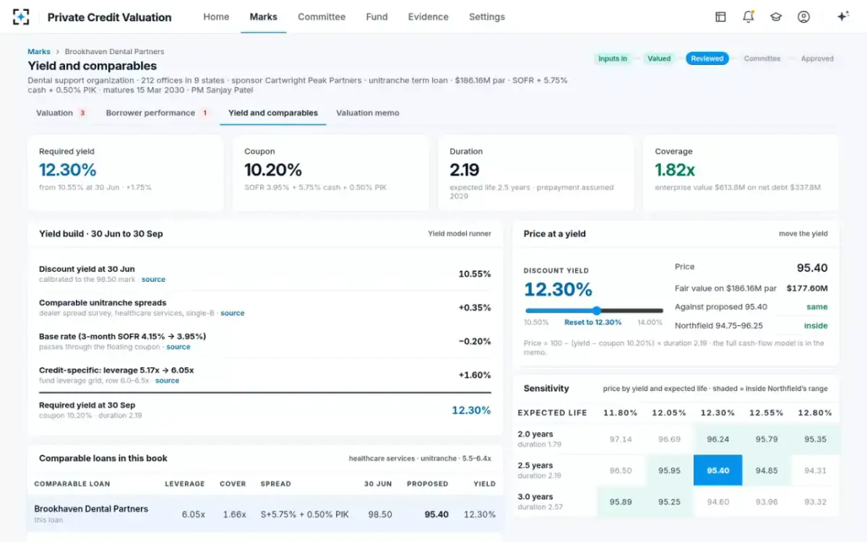Click the 96.24 sensitivity cell
The width and height of the screenshot is (867, 542).
718,439
